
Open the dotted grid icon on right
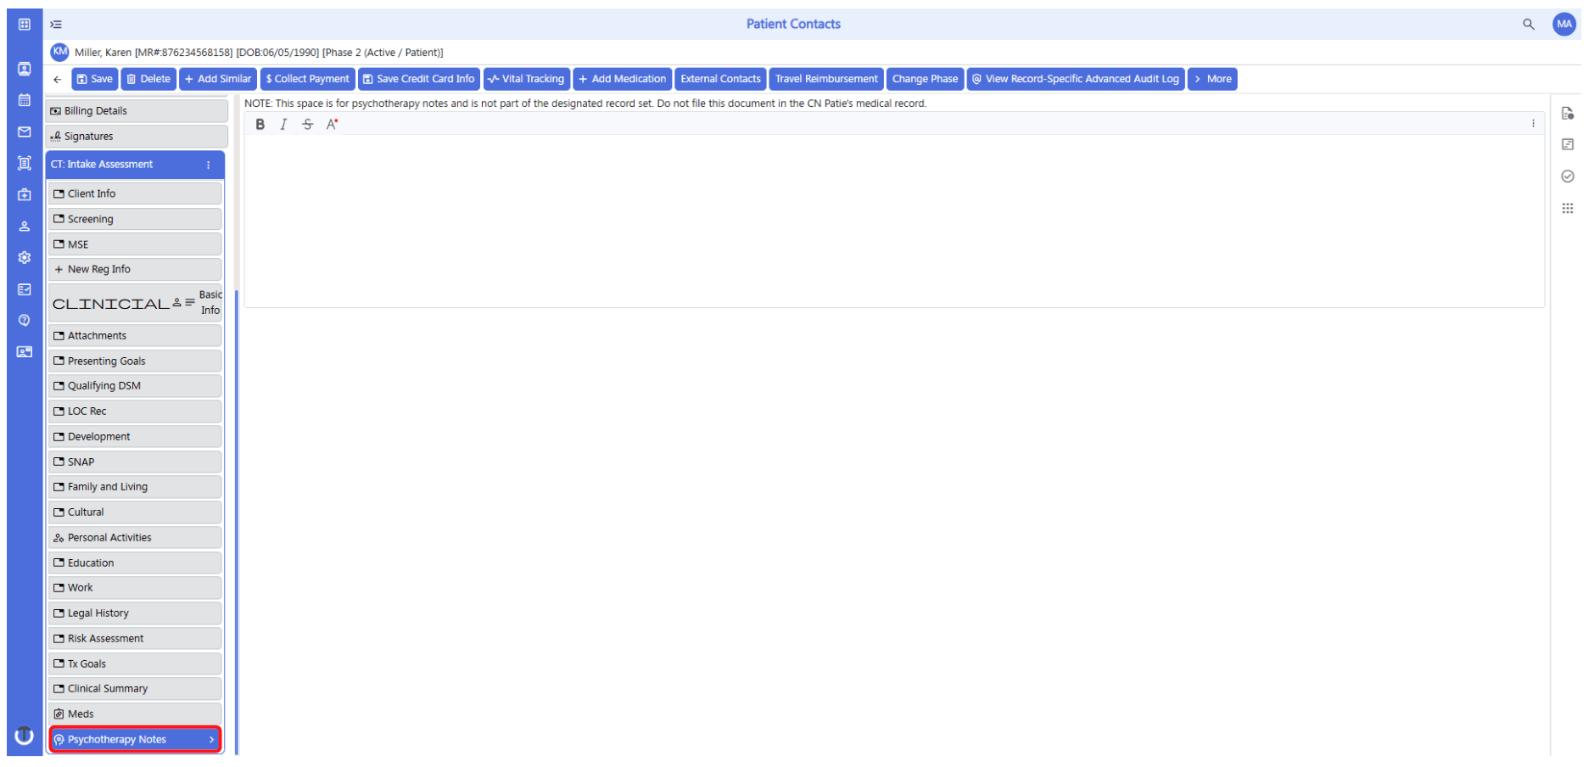tap(1567, 208)
